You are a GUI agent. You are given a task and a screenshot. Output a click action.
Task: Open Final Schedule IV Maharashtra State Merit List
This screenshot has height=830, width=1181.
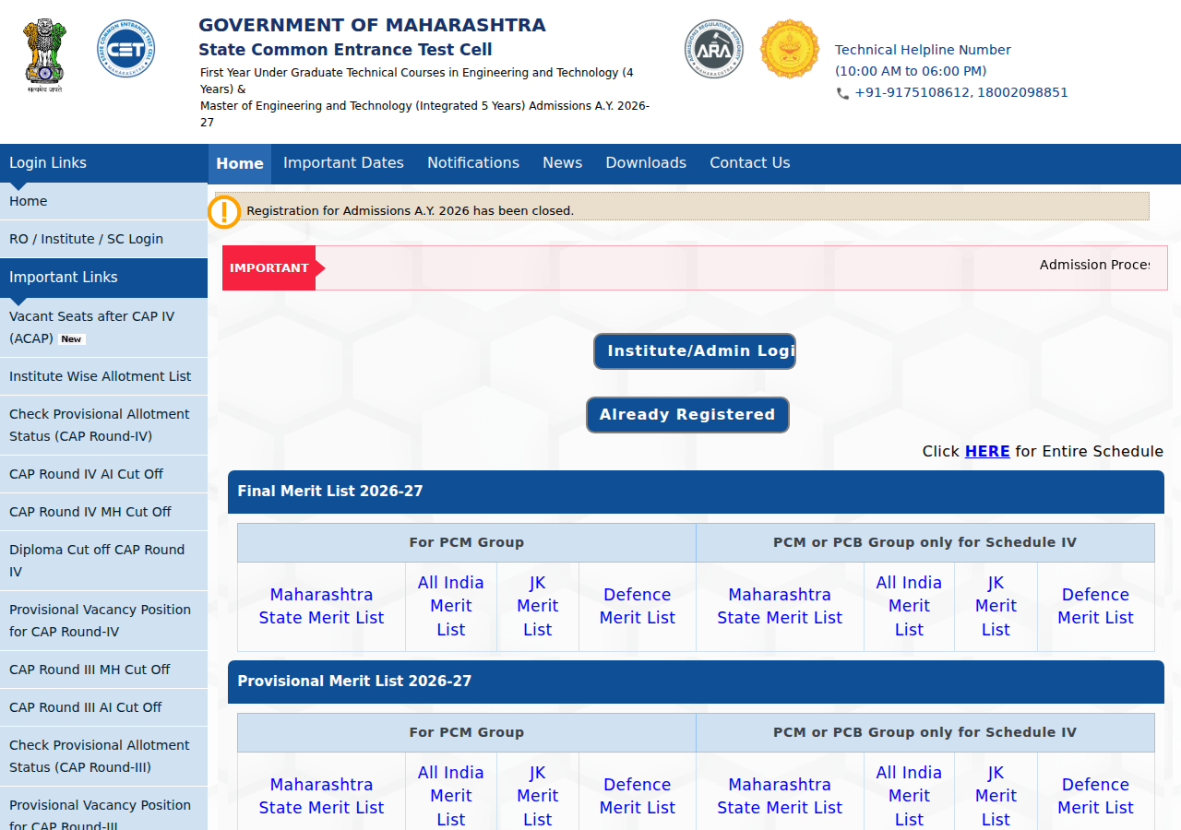coord(780,606)
